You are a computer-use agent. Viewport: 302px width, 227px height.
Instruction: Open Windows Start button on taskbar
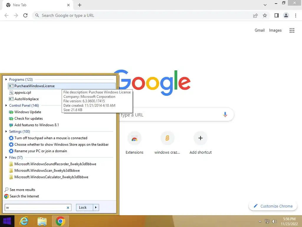tap(7, 221)
